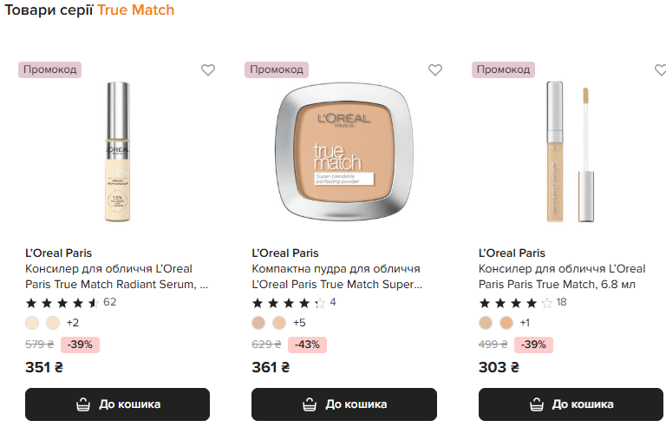Click the star rating of Radiant Serum concealer
Viewport: 666px width, 427px height.
click(x=62, y=303)
